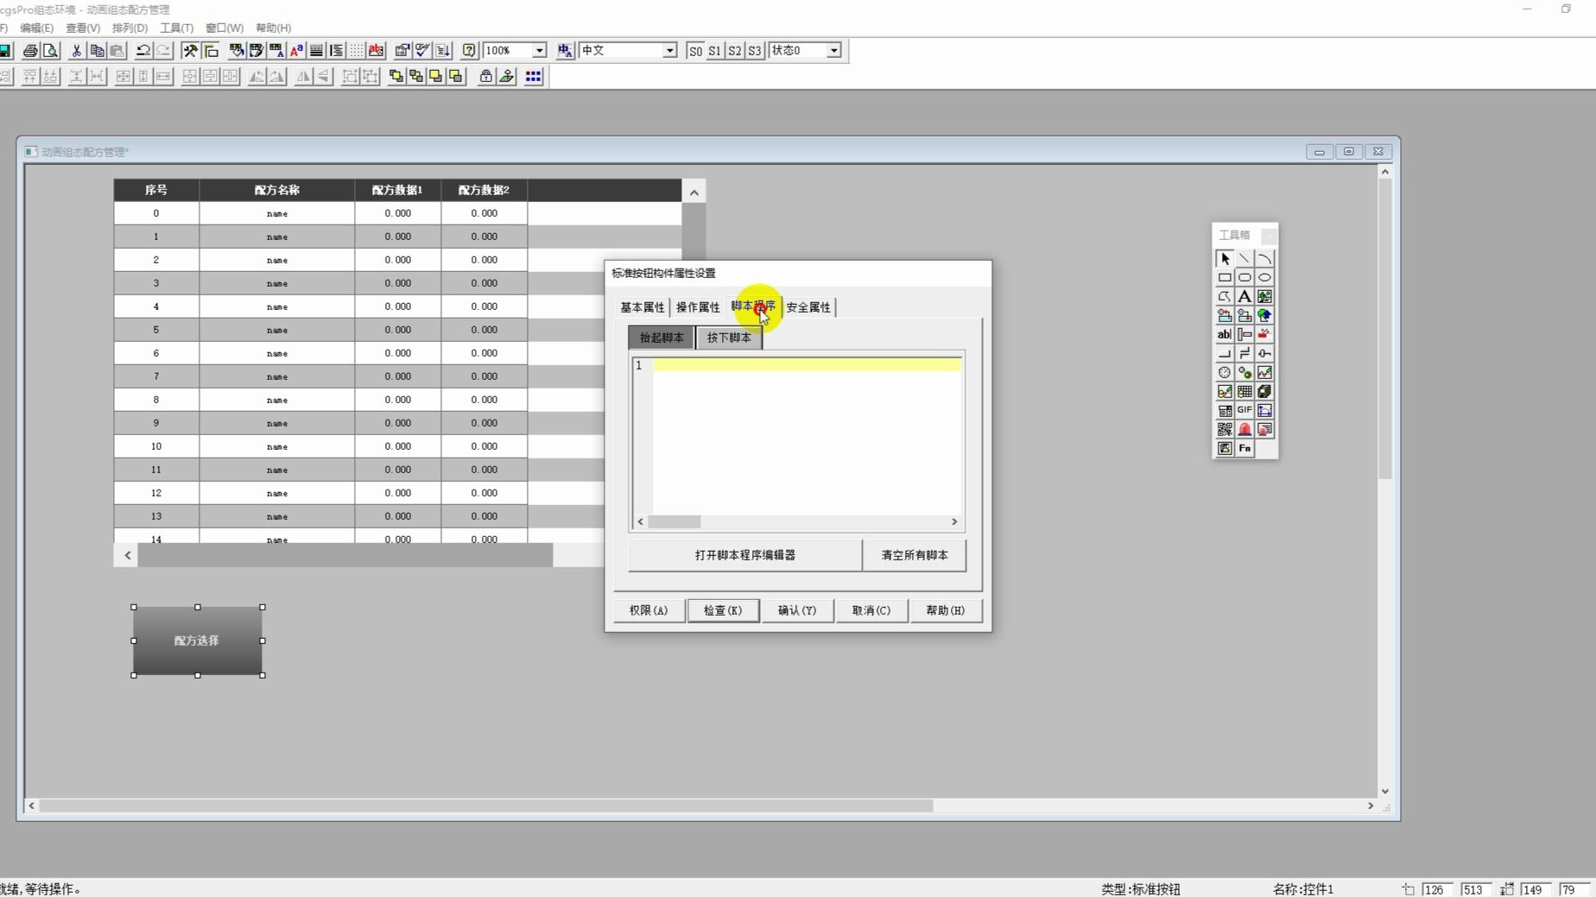The height and width of the screenshot is (897, 1596).
Task: Click the 检查(K) button
Action: point(723,610)
